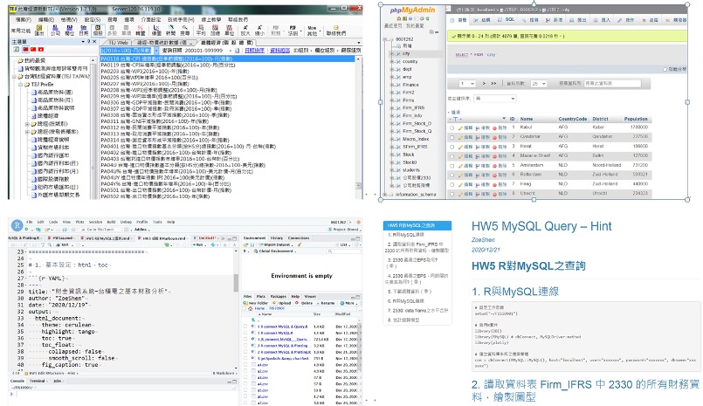Click the RStudio R logo icon
Viewport: 703px width, 406px height.
17,225
